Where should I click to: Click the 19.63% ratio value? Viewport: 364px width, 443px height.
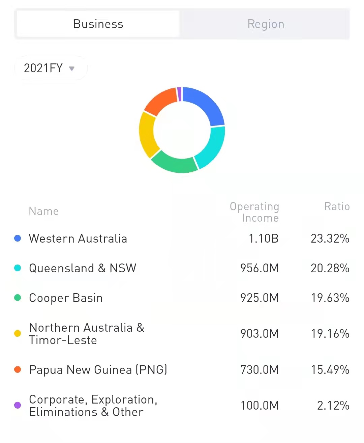[330, 298]
